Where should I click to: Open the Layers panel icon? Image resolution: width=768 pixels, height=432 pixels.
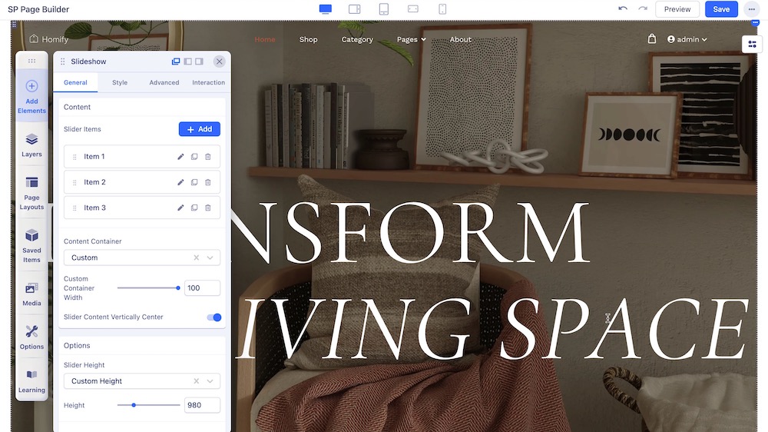pos(31,144)
